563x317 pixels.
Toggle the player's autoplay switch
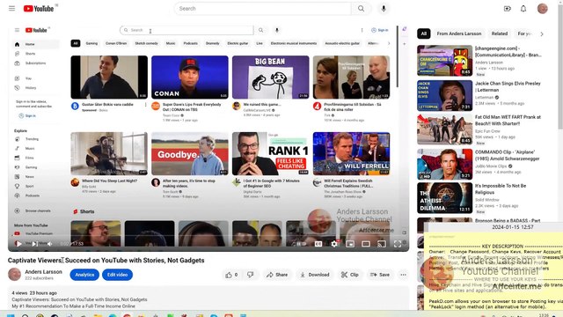coord(301,244)
